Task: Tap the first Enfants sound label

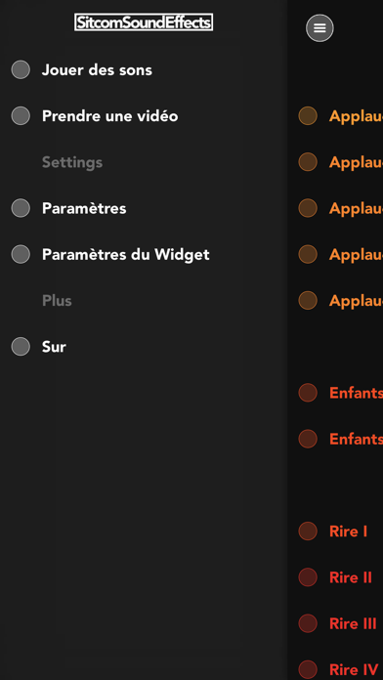Action: [x=356, y=393]
